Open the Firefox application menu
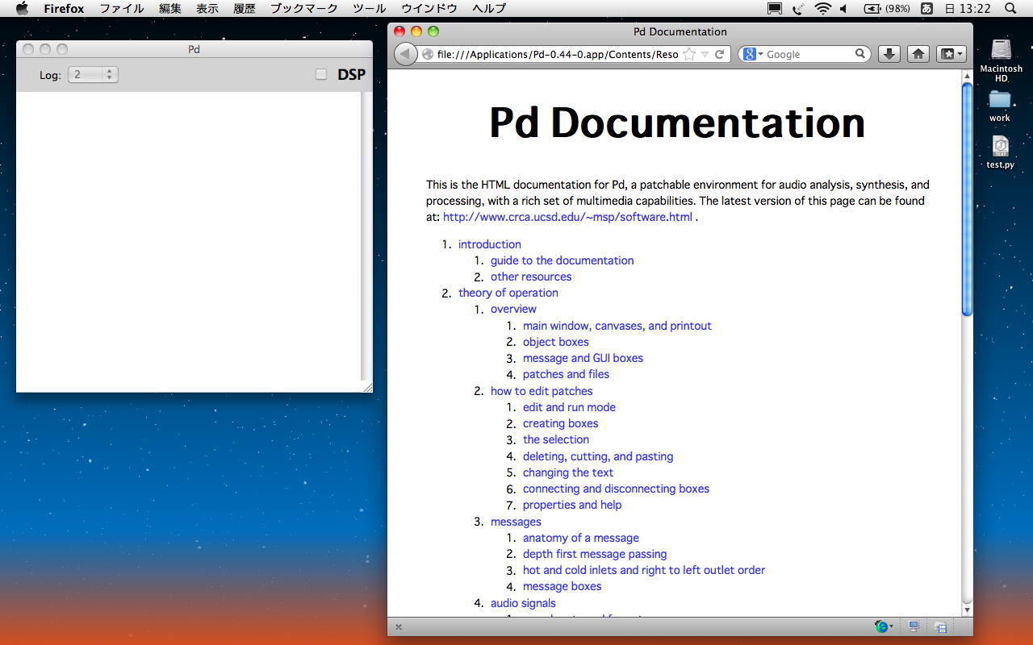The height and width of the screenshot is (645, 1033). coord(64,9)
